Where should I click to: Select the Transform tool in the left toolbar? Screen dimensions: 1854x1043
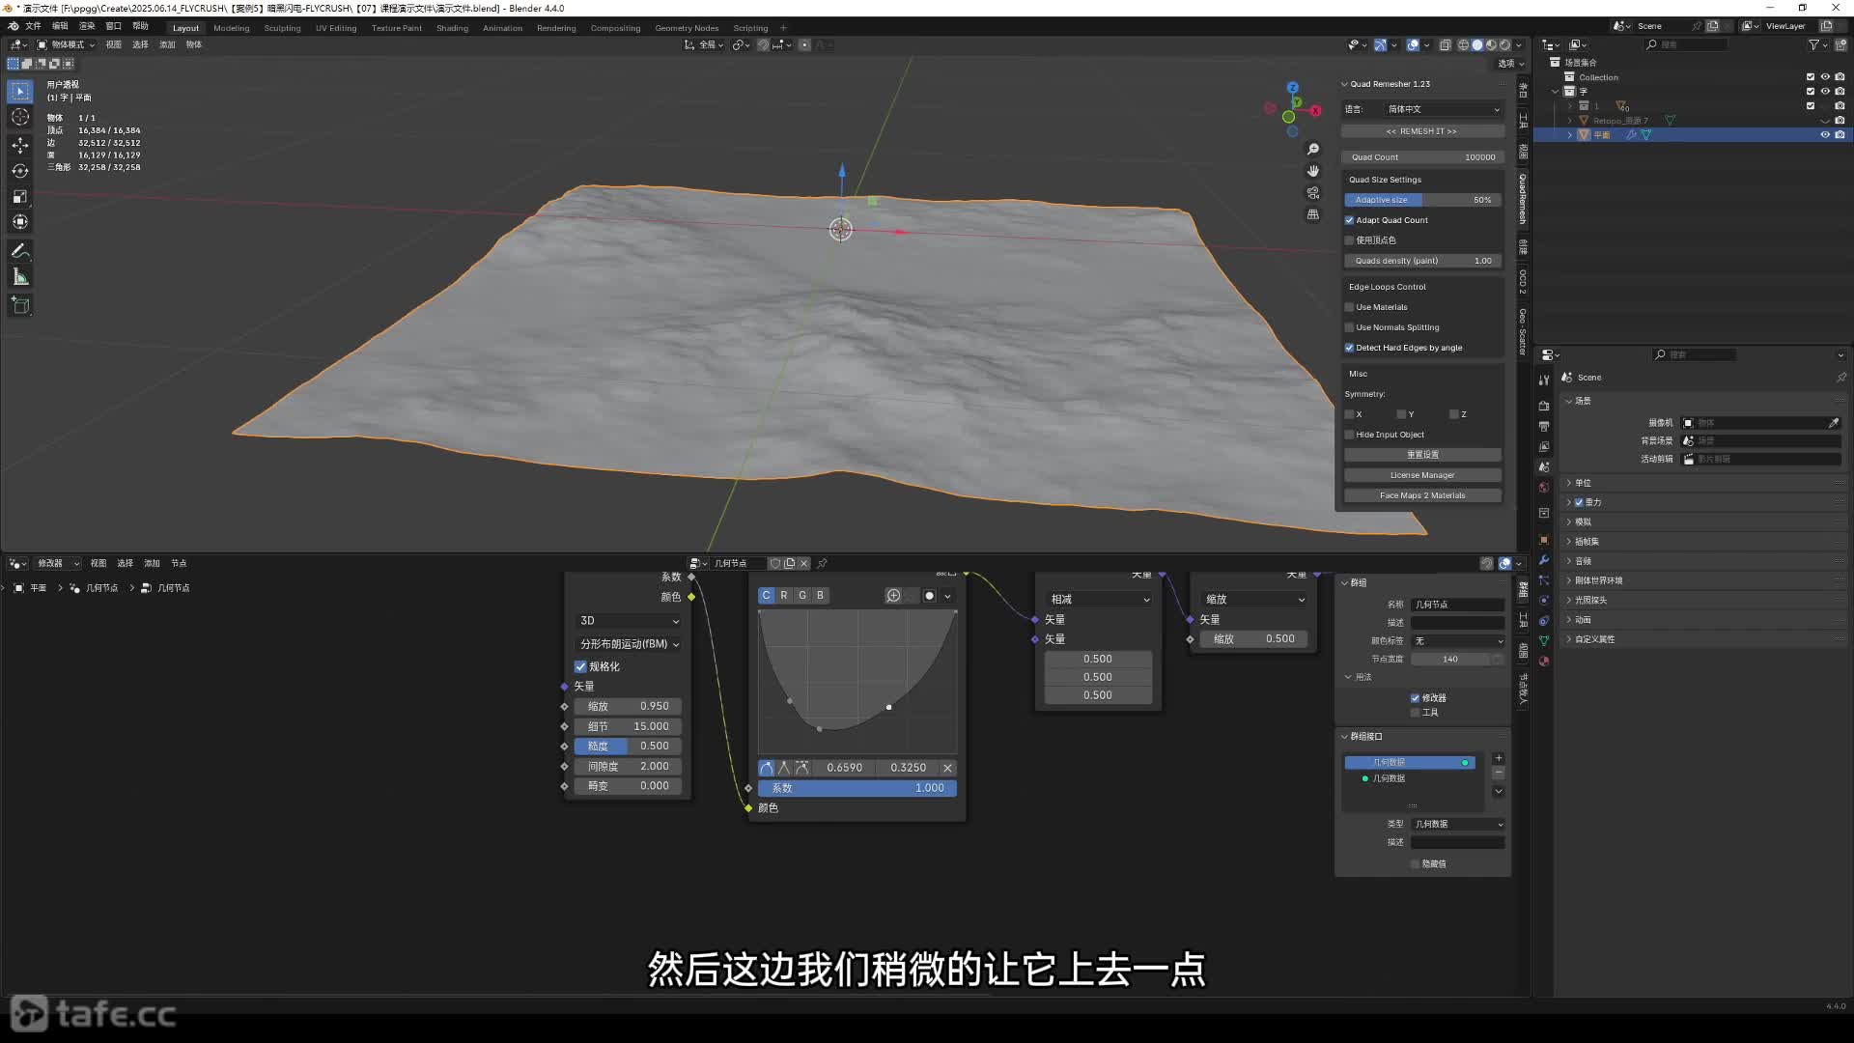[x=20, y=222]
